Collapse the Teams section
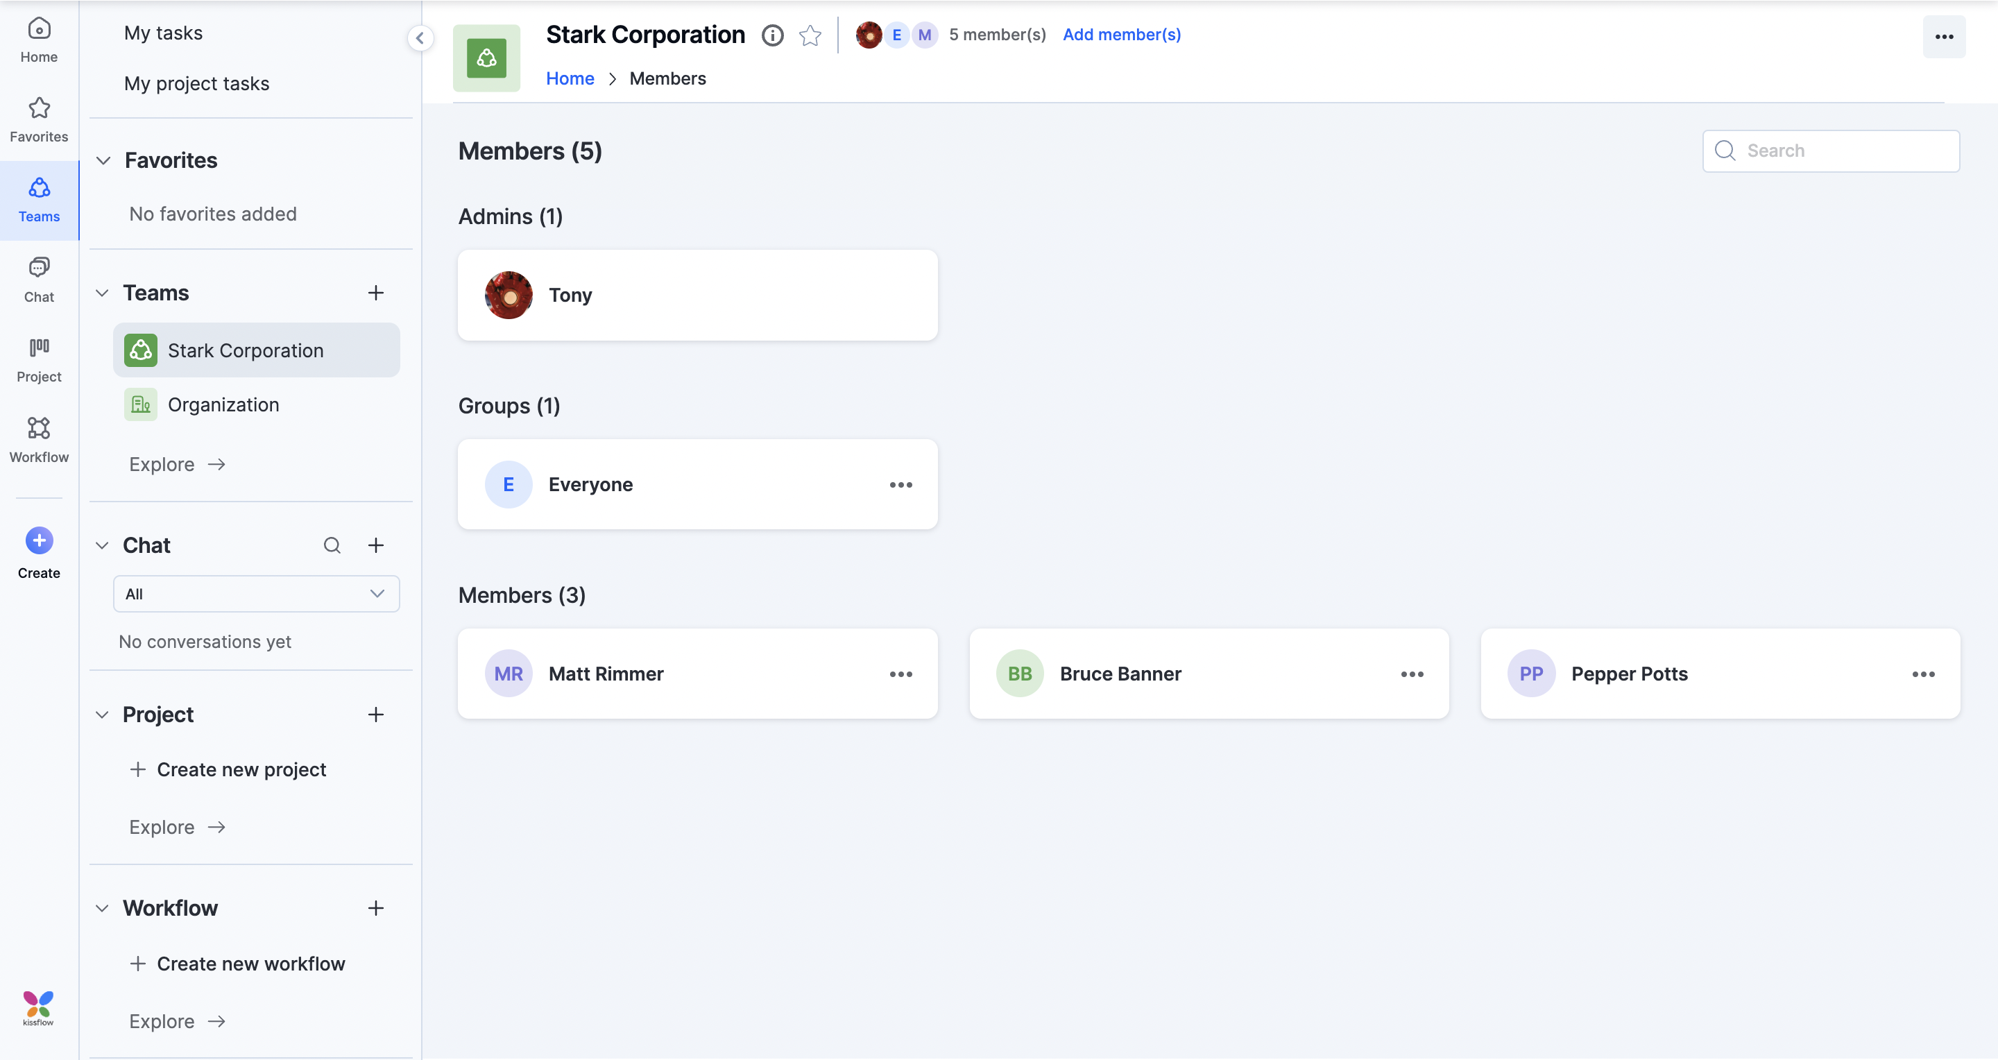 [101, 292]
